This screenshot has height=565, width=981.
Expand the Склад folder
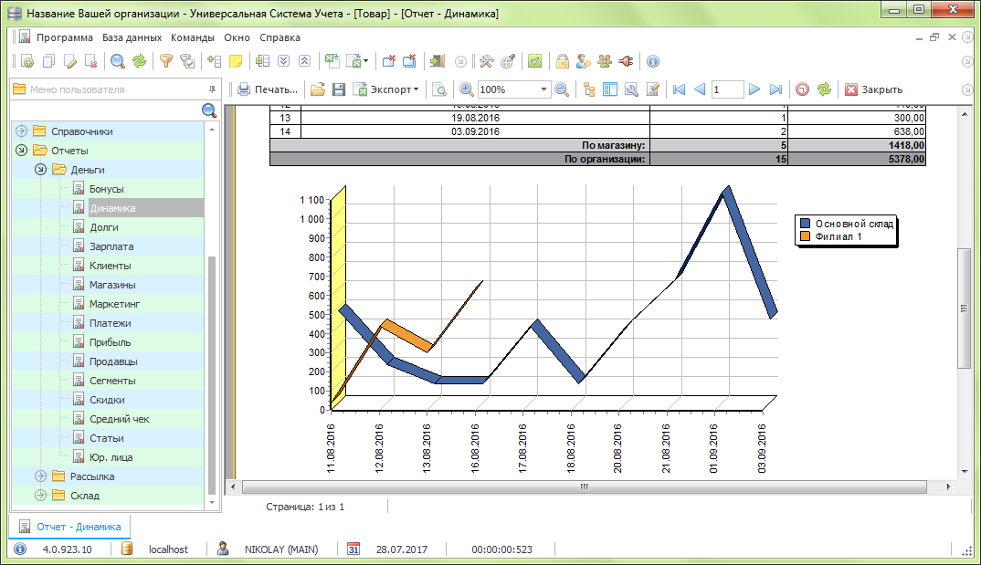[x=41, y=496]
